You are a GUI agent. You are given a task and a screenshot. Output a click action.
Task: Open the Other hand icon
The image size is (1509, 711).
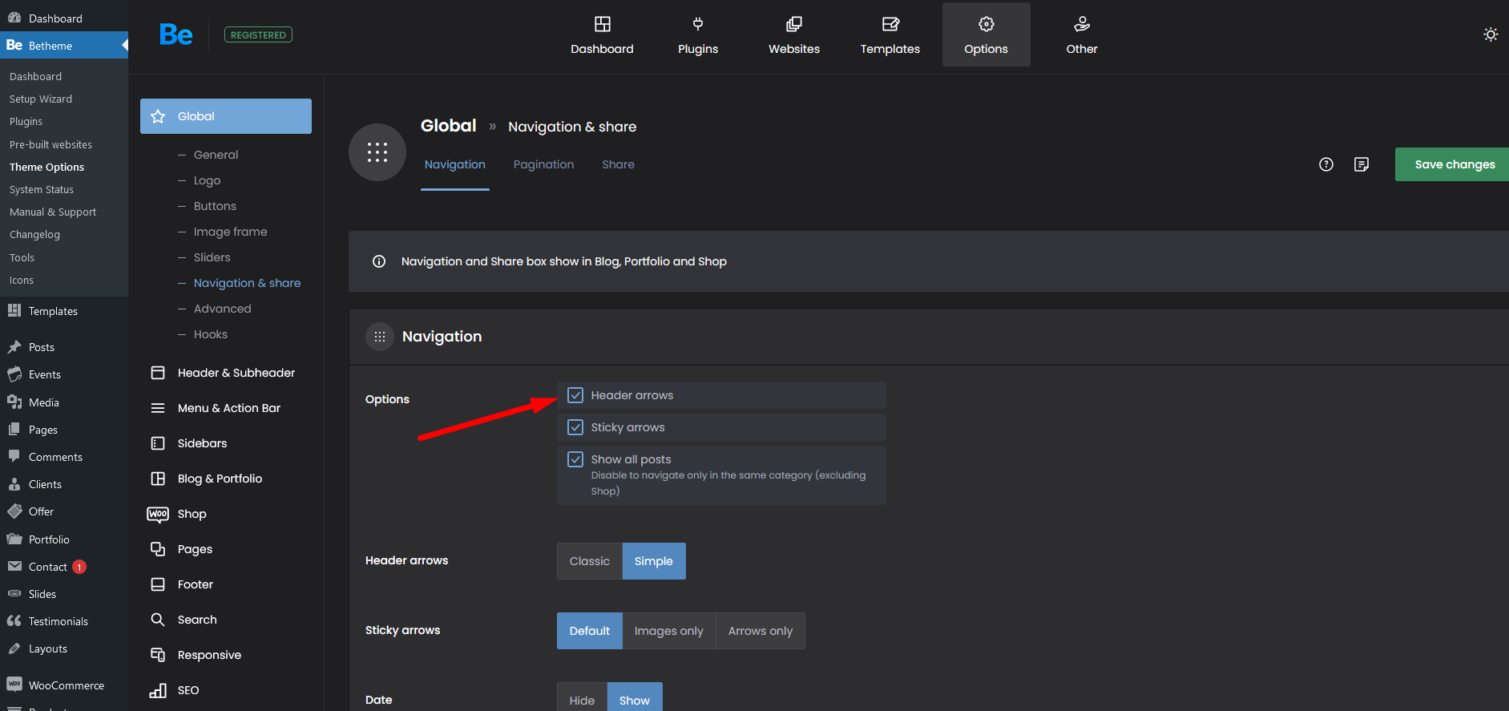(x=1082, y=24)
